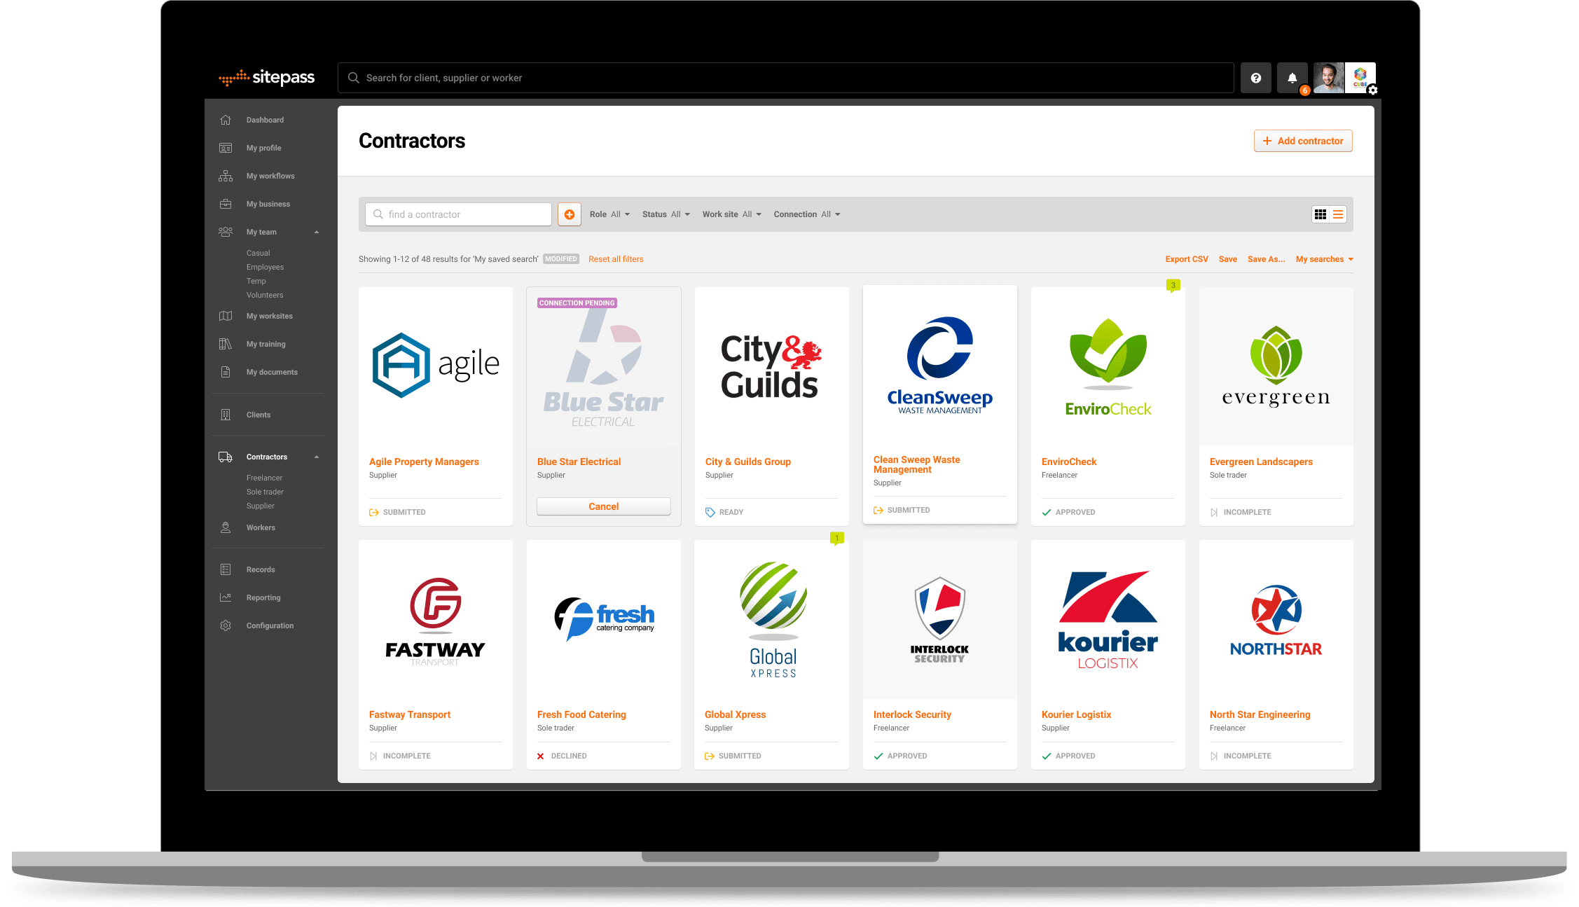Image resolution: width=1579 pixels, height=907 pixels.
Task: Click the grid view toggle icon
Action: (x=1320, y=214)
